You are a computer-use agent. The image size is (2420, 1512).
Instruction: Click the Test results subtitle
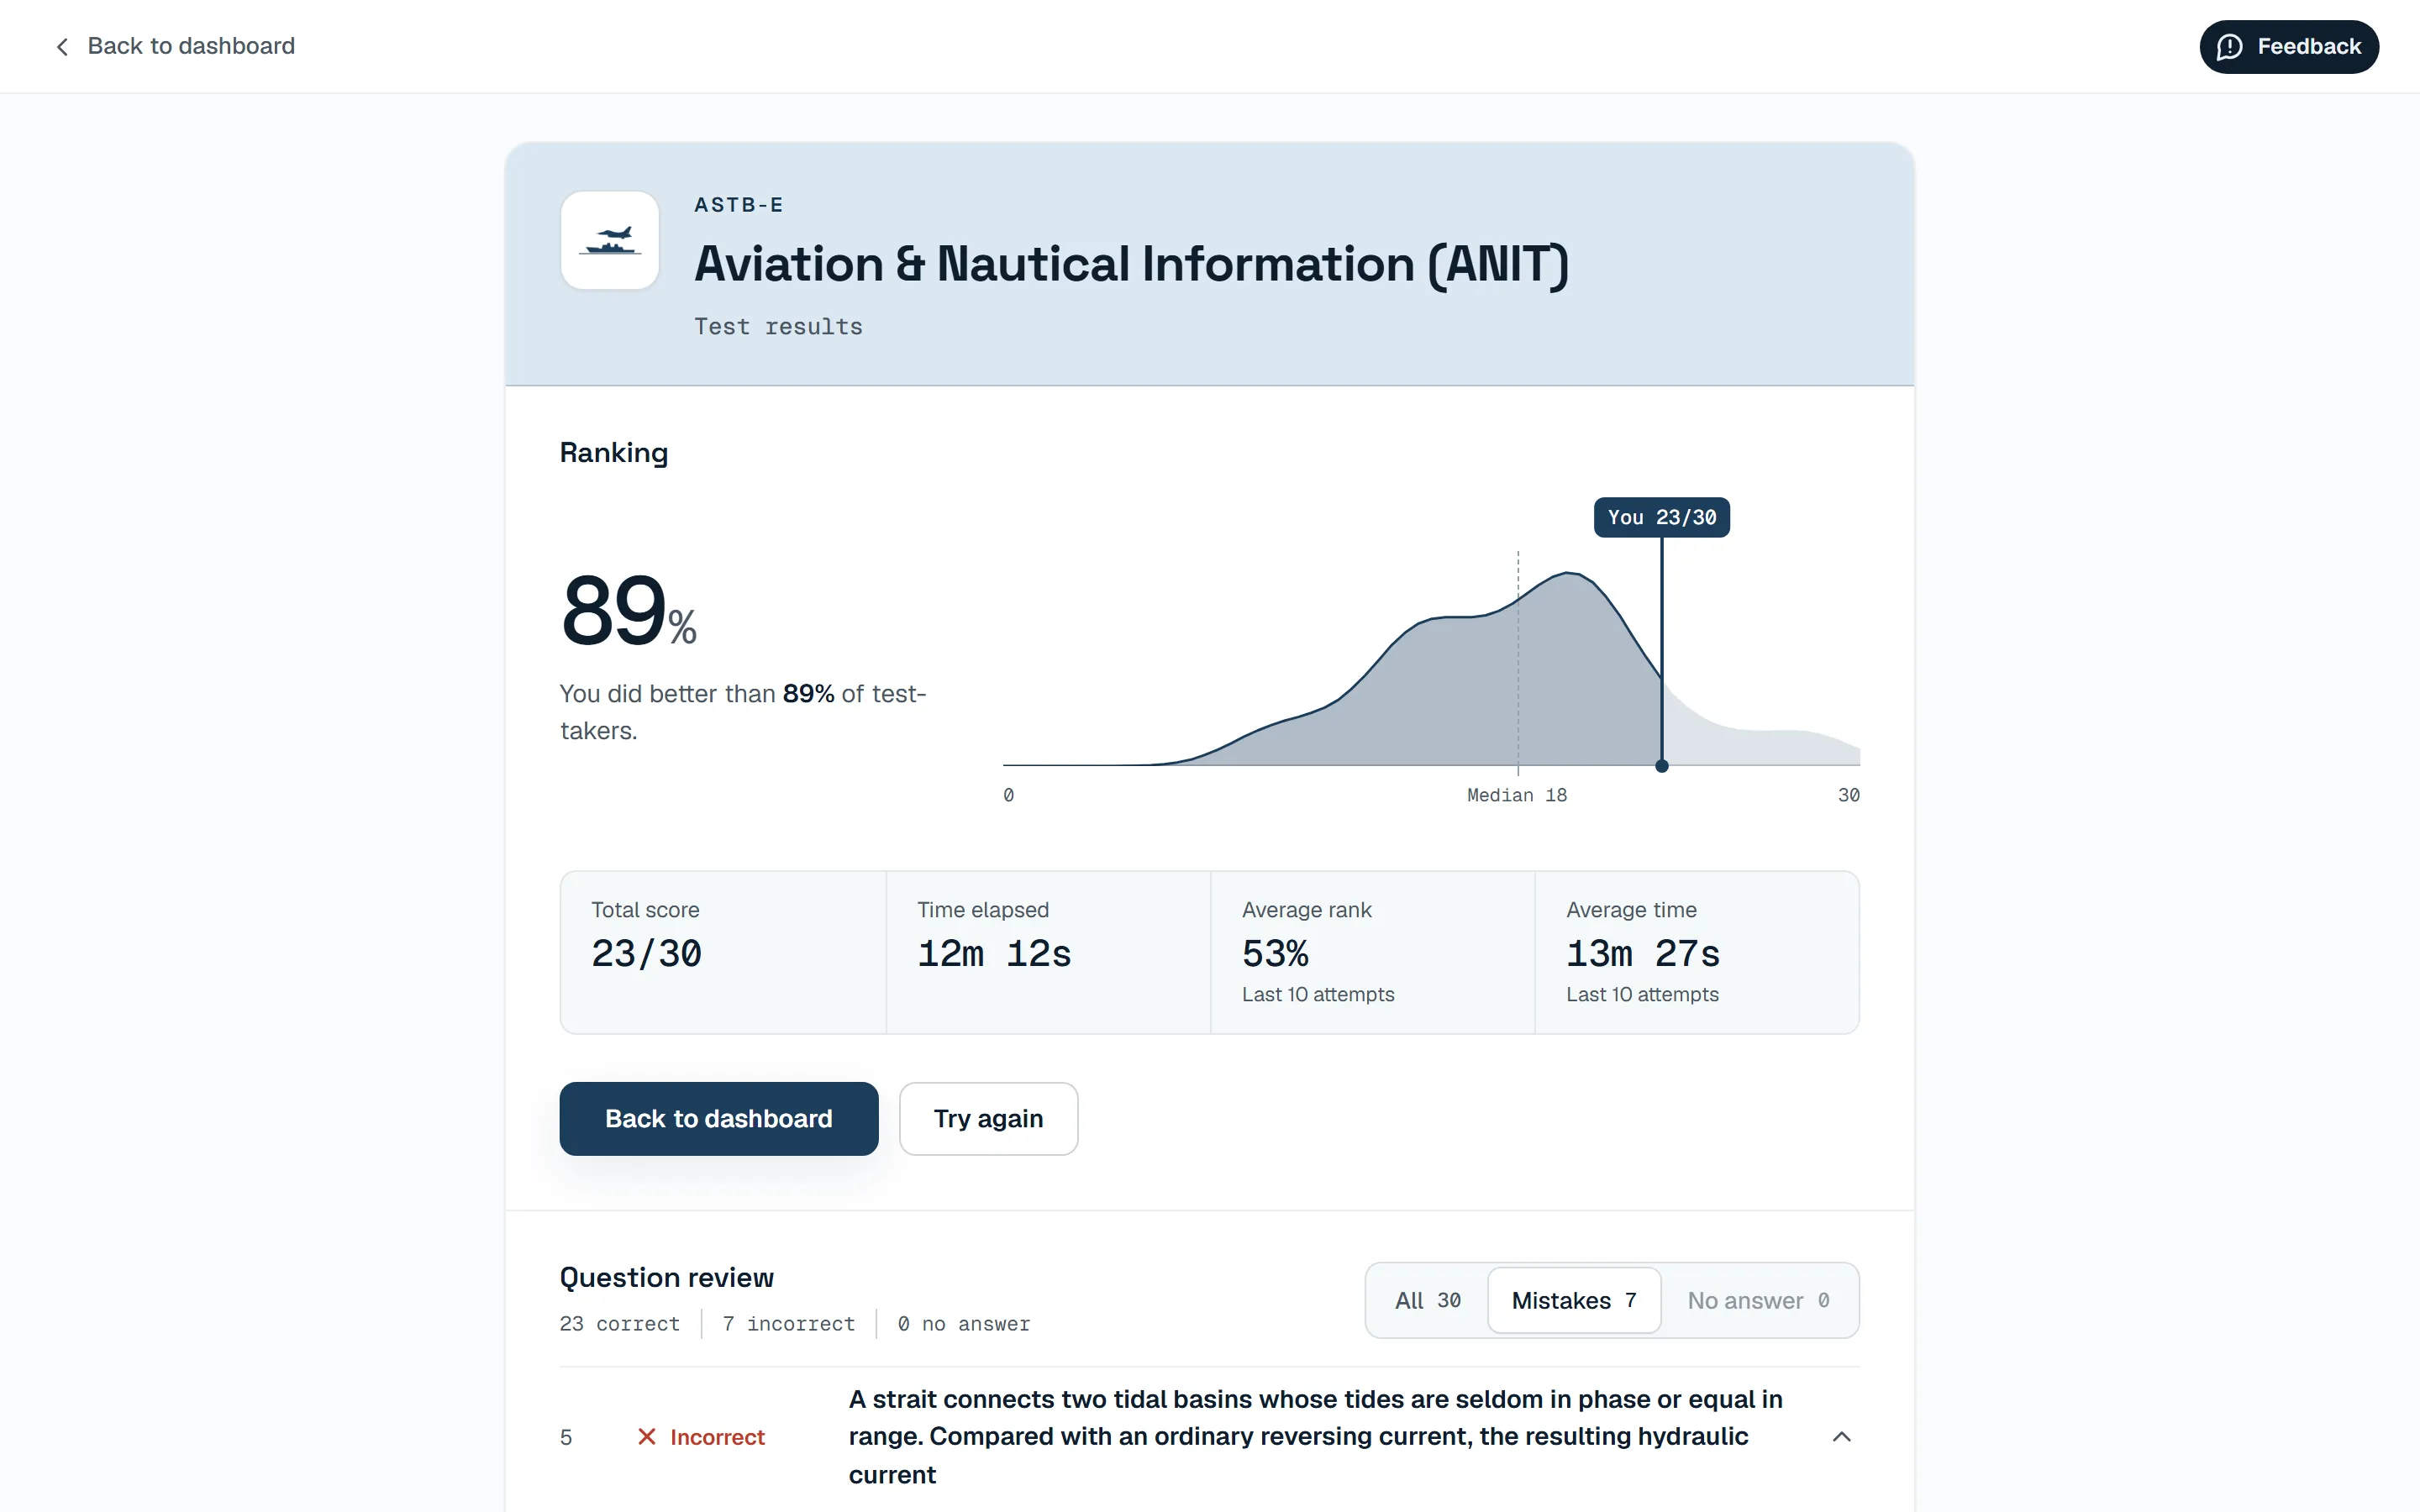[x=778, y=327]
